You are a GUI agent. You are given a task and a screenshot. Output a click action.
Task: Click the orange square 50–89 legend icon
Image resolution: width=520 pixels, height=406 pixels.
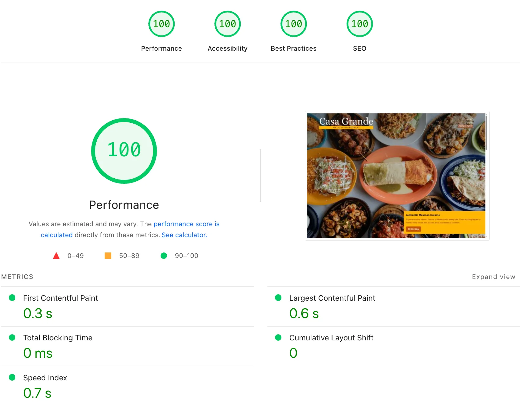click(x=108, y=256)
